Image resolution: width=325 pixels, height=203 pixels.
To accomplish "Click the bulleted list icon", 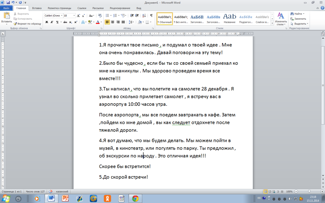I will [107, 15].
